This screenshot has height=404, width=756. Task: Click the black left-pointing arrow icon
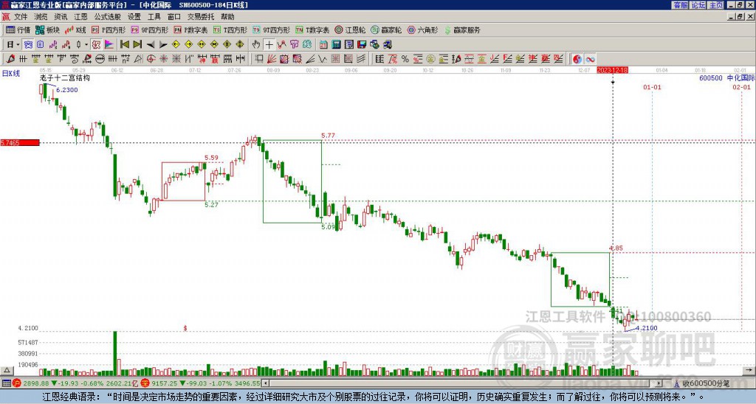[x=151, y=44]
